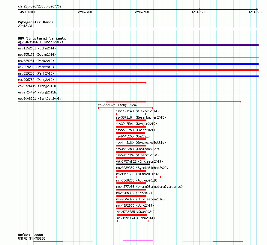Select the nsv1152661 (John2014) label
This screenshot has height=245, width=267.
click(x=37, y=48)
